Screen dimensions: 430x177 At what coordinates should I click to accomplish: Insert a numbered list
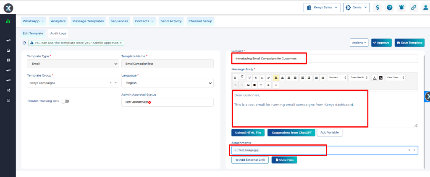(323, 77)
